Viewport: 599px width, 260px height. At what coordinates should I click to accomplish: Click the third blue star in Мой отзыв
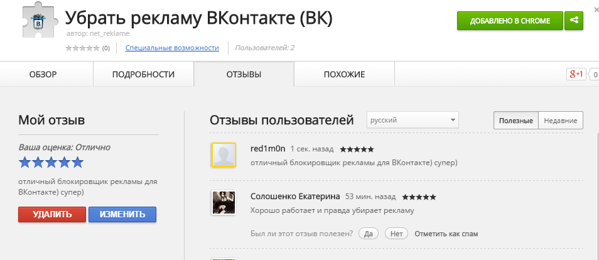click(x=51, y=163)
